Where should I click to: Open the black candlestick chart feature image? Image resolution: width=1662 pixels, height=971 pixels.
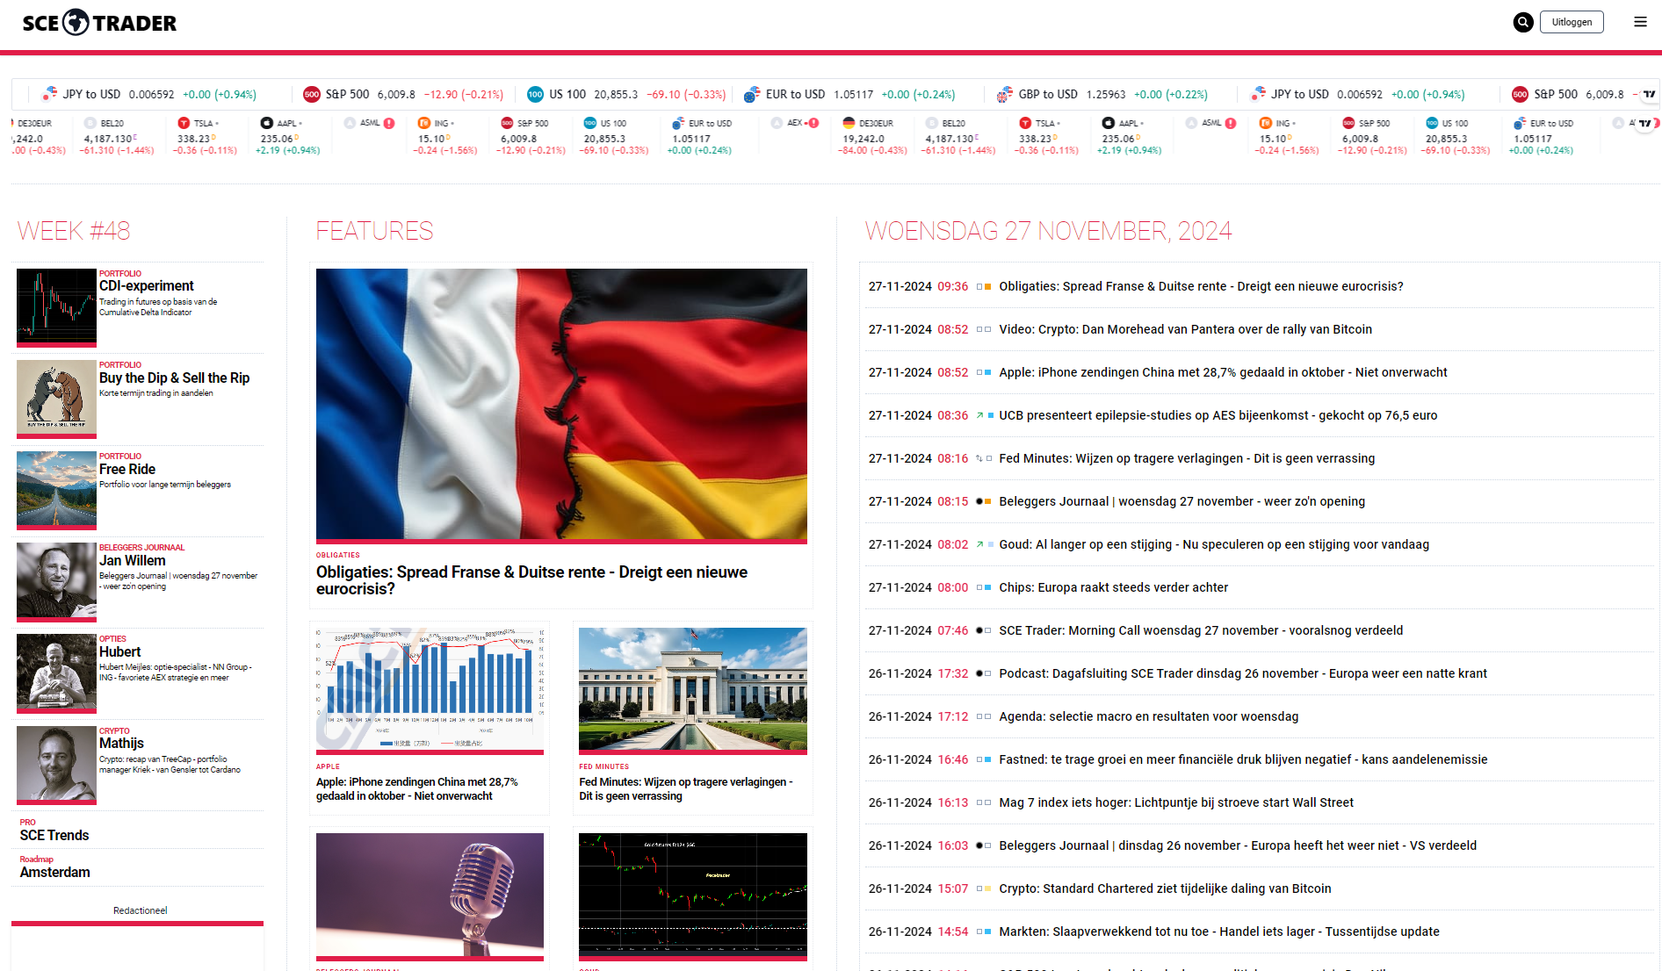pos(693,896)
